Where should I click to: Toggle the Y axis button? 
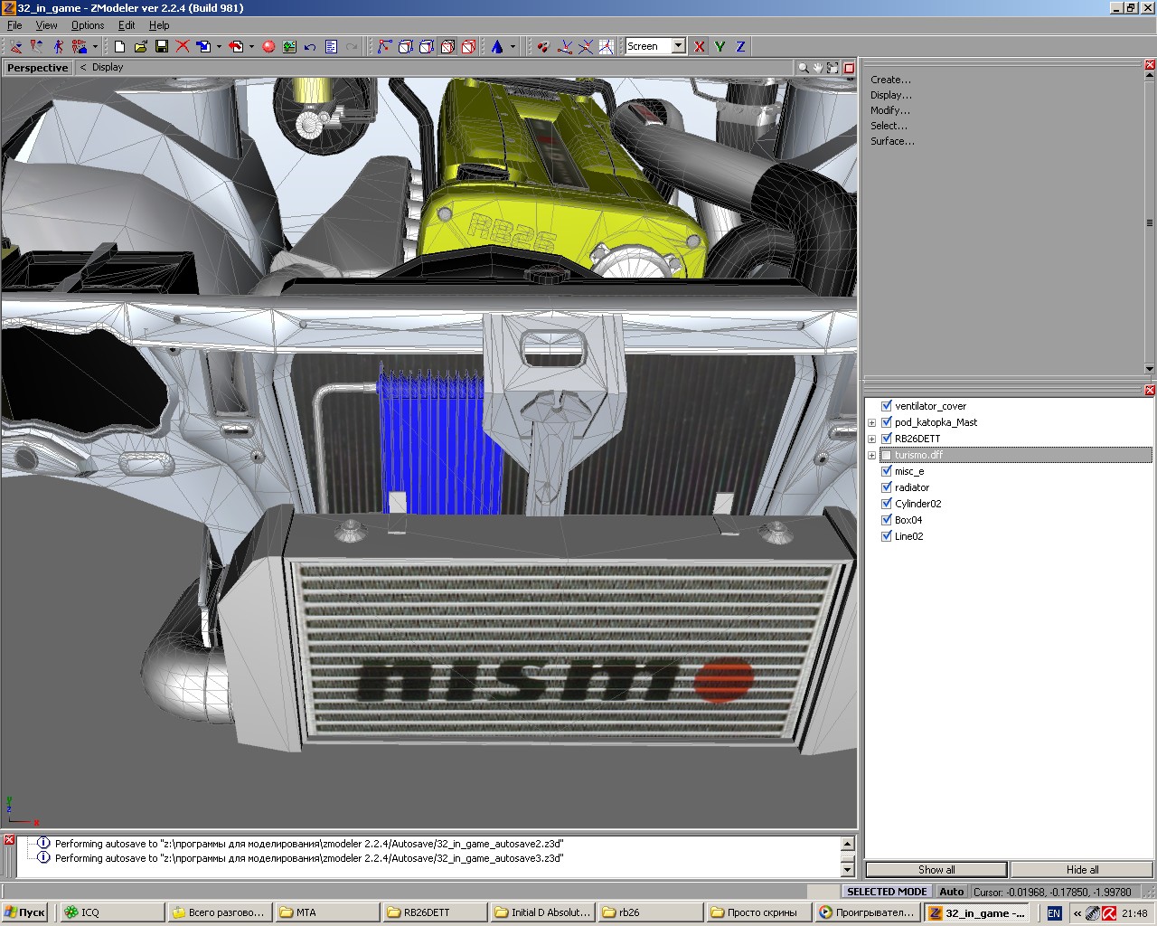[720, 46]
